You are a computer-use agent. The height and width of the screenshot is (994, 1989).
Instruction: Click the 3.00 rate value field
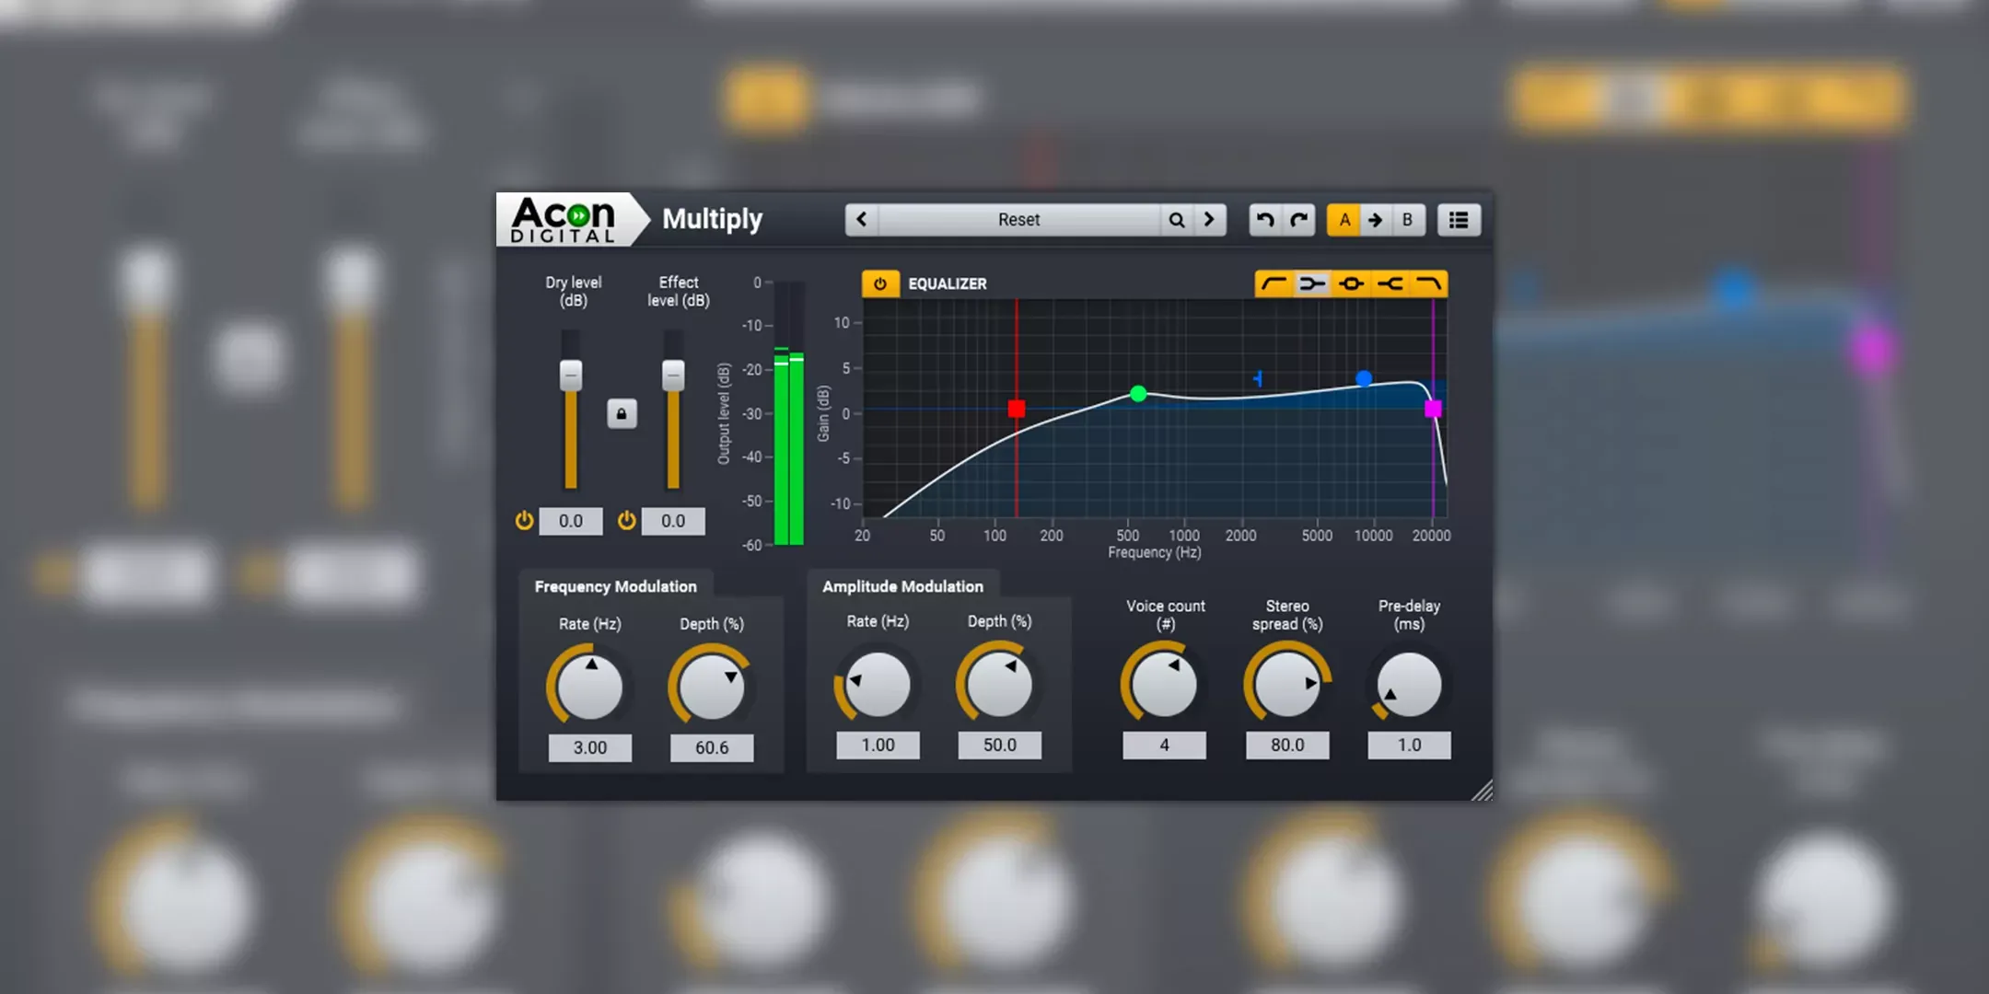(x=590, y=748)
